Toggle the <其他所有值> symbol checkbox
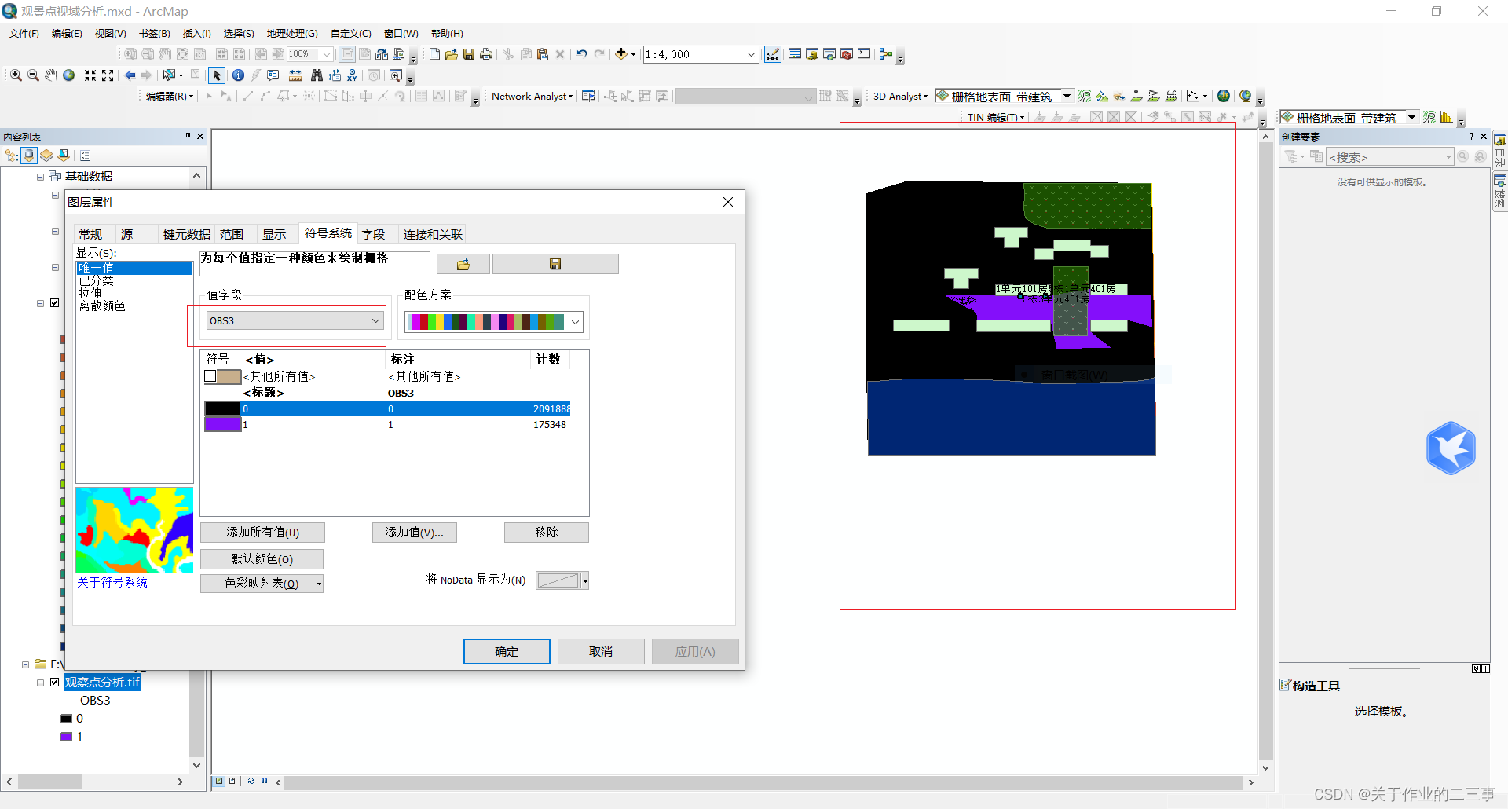1508x809 pixels. point(210,376)
